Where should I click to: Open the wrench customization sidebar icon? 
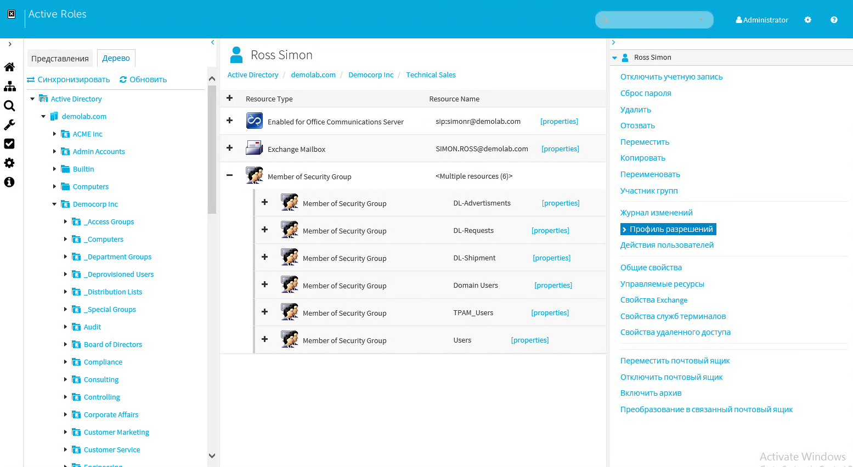pos(9,124)
